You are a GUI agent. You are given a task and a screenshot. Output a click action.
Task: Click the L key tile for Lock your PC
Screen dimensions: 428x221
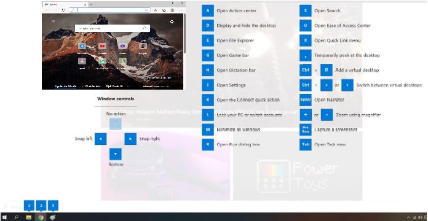pyautogui.click(x=208, y=115)
